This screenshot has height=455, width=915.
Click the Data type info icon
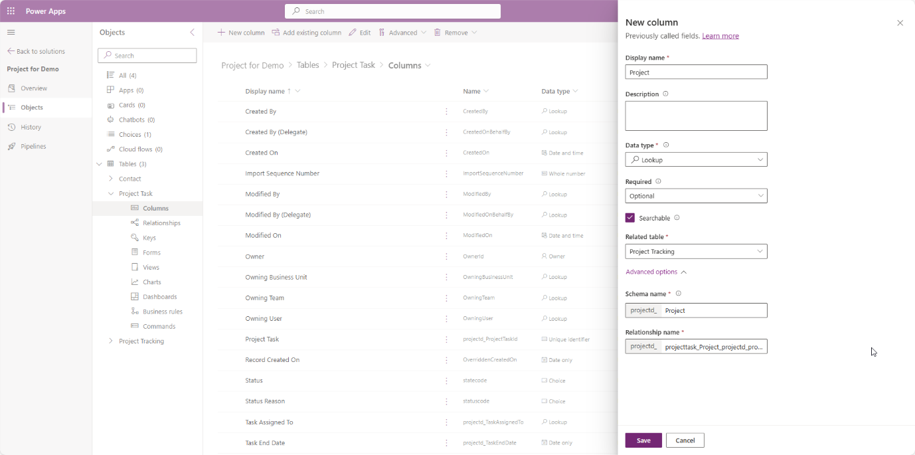pos(666,145)
